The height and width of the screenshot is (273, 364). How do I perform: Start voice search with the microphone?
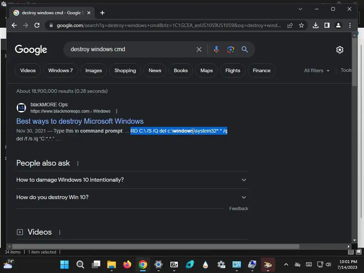(216, 49)
